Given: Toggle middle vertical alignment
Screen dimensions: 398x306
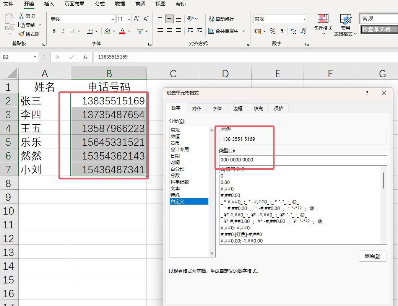Looking at the screenshot, I should (x=169, y=18).
